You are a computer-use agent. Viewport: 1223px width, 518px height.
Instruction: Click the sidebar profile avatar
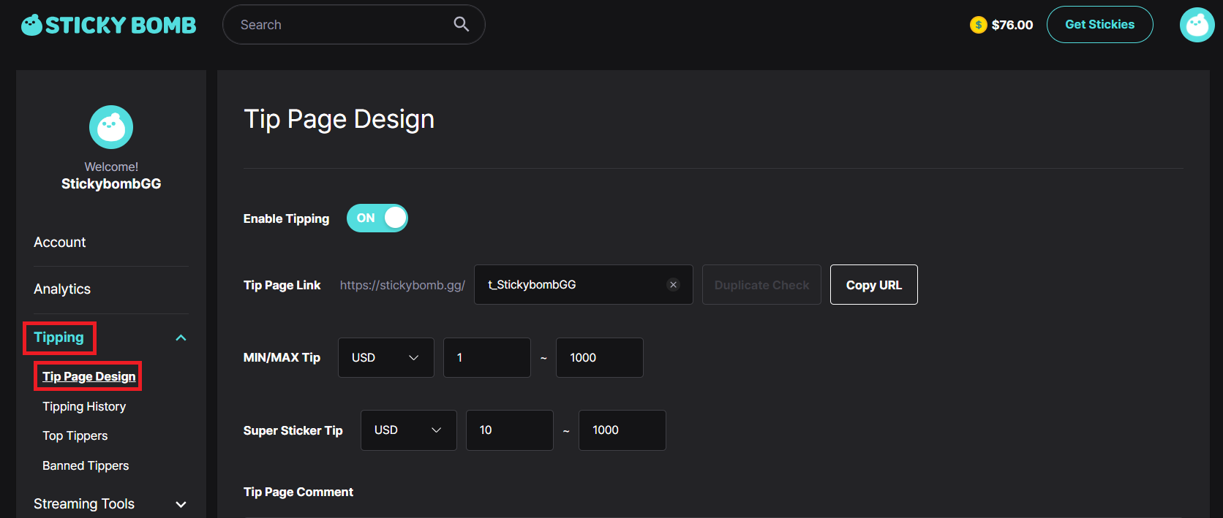[111, 127]
